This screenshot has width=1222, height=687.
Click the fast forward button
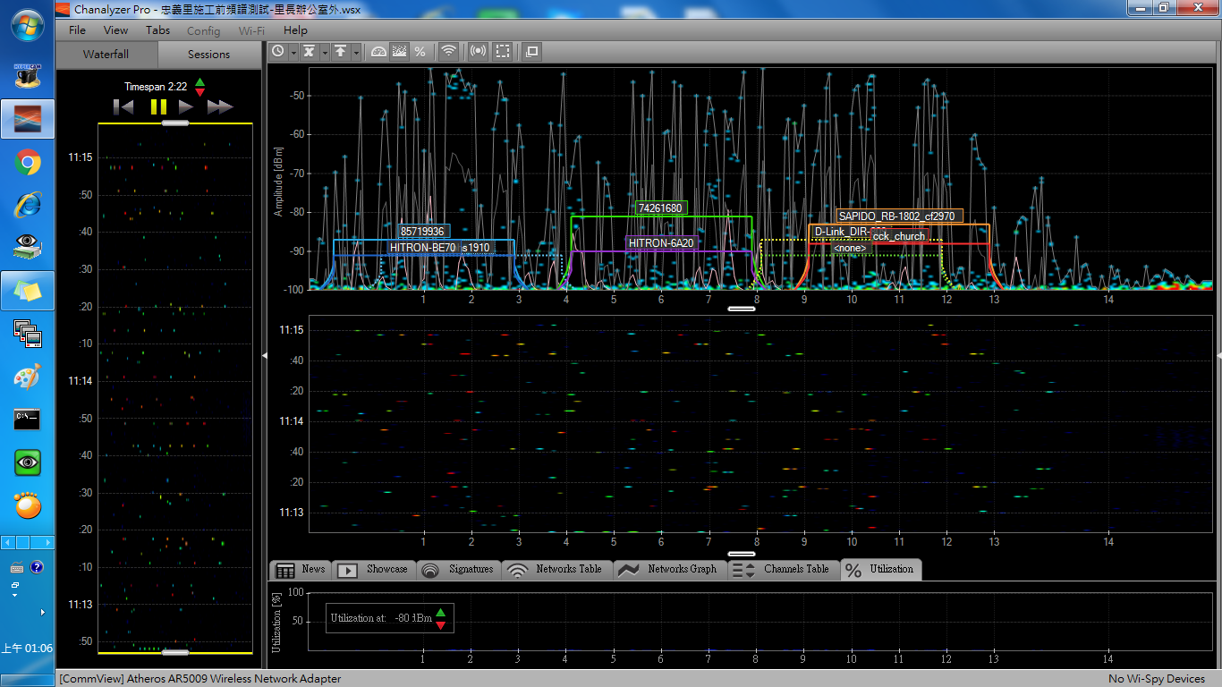(220, 107)
